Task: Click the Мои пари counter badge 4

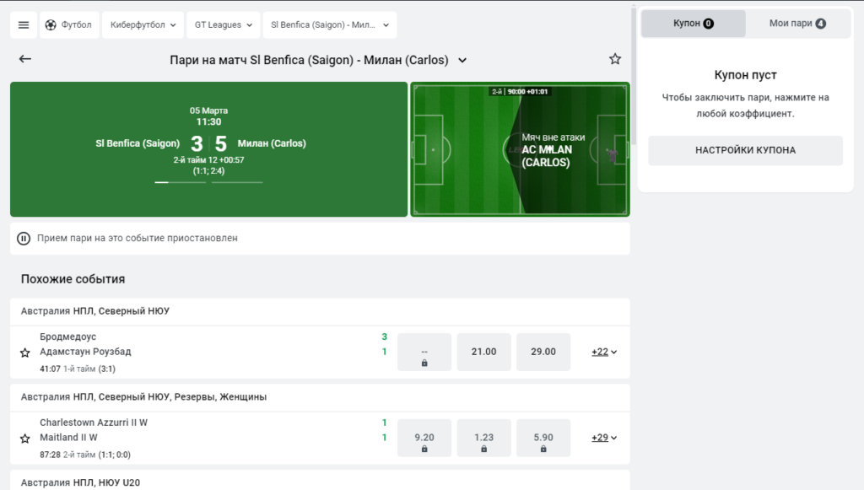Action: (820, 23)
